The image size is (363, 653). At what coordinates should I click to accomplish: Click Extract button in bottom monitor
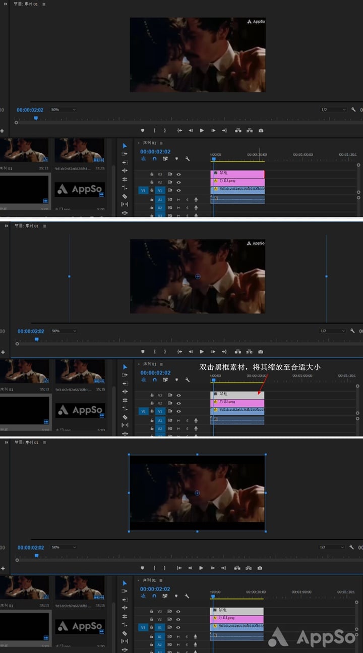[x=250, y=568]
